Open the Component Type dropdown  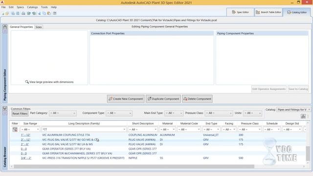pos(119,113)
